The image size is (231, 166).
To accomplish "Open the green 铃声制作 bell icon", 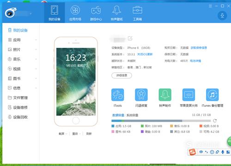I will [x=165, y=95].
